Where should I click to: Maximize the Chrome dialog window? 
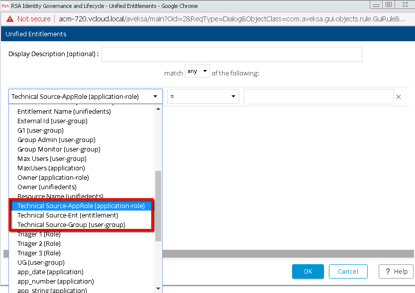click(x=389, y=4)
